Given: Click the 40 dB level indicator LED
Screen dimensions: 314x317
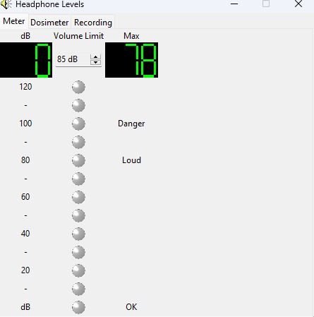Looking at the screenshot, I should (x=78, y=234).
